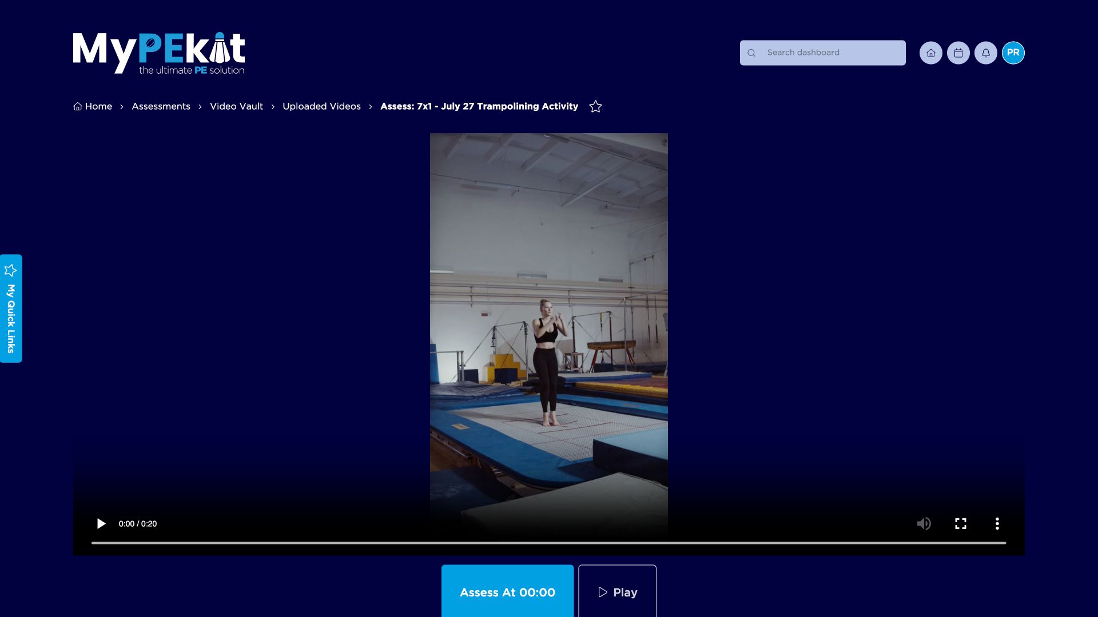Favorite this page with star icon
This screenshot has height=617, width=1098.
(x=595, y=106)
